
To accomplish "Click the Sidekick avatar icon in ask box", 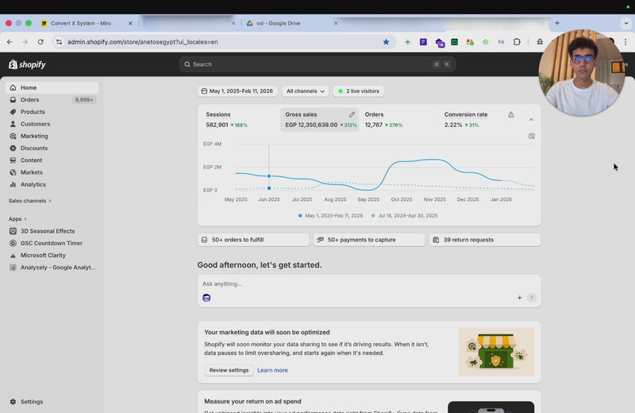I will click(206, 298).
